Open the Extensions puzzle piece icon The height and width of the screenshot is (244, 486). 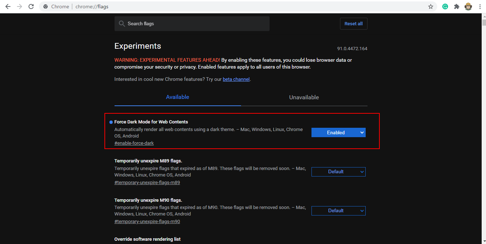pyautogui.click(x=456, y=6)
